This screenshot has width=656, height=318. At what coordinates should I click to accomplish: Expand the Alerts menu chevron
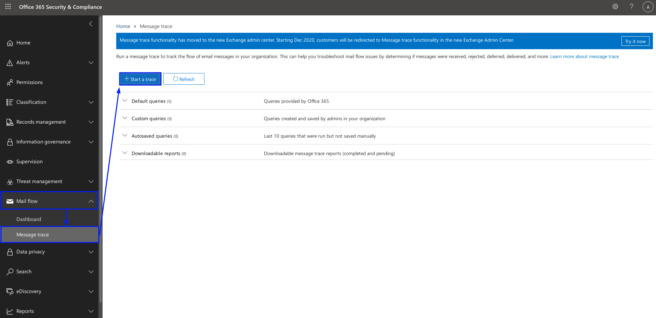coord(91,63)
